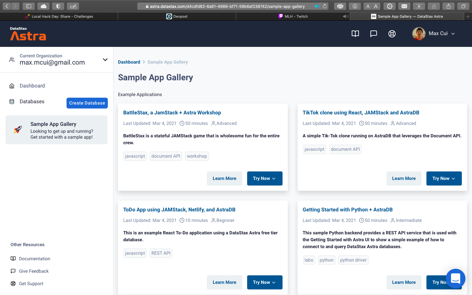This screenshot has height=295, width=472.
Task: Open Databases in sidebar
Action: [x=32, y=102]
